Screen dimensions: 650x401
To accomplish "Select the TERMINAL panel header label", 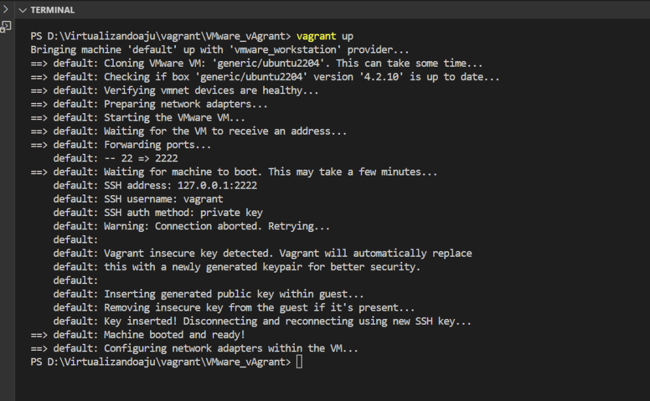I will coord(52,10).
